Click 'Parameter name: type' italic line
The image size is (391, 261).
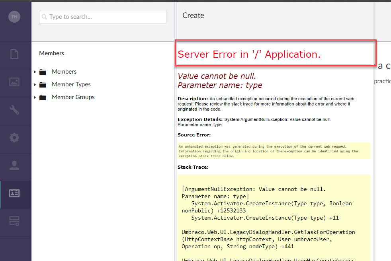coord(220,85)
